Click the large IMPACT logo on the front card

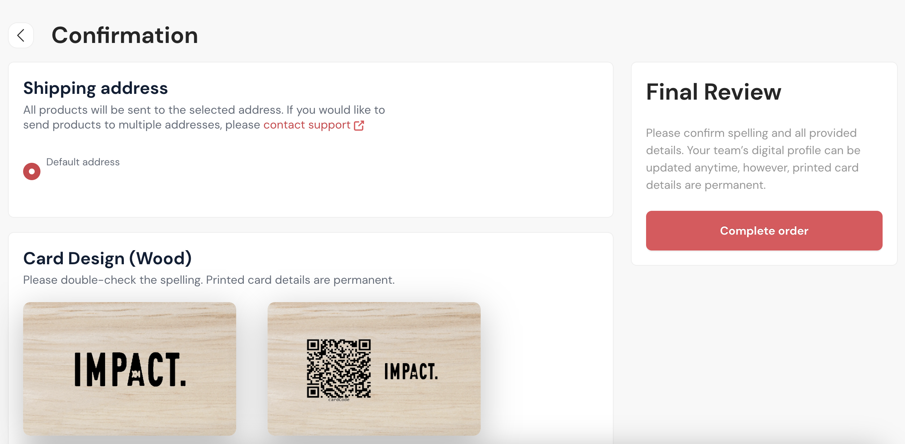[x=130, y=370]
